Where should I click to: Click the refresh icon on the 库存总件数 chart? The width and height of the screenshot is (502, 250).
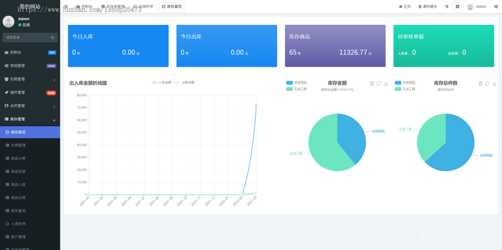pyautogui.click(x=487, y=83)
